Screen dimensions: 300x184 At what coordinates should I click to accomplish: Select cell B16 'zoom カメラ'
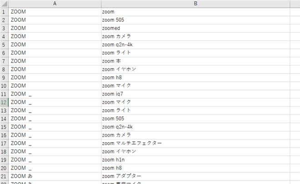tap(195, 135)
